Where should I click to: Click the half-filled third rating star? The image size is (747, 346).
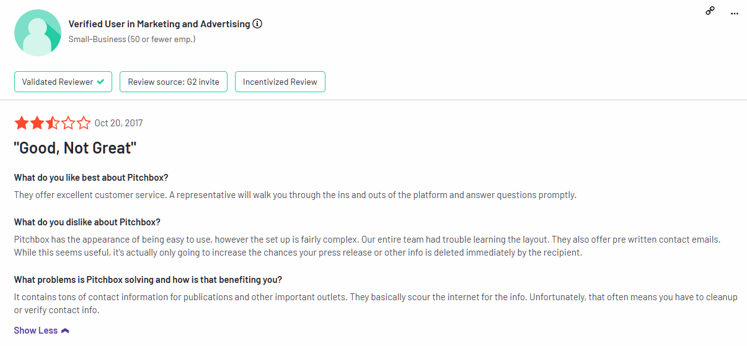point(53,123)
